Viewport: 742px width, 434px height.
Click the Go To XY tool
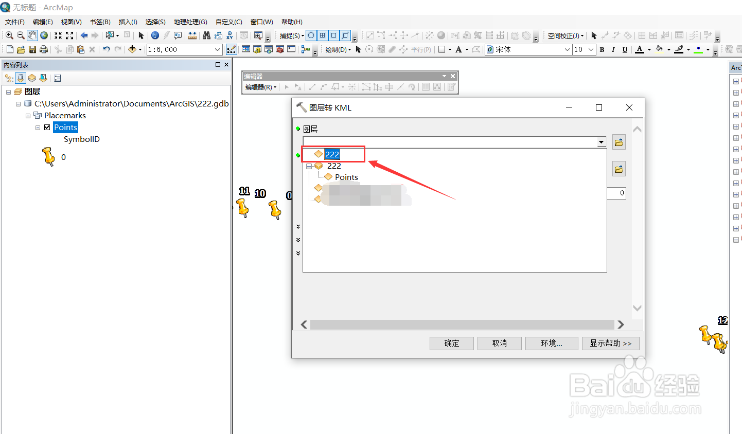pos(229,35)
